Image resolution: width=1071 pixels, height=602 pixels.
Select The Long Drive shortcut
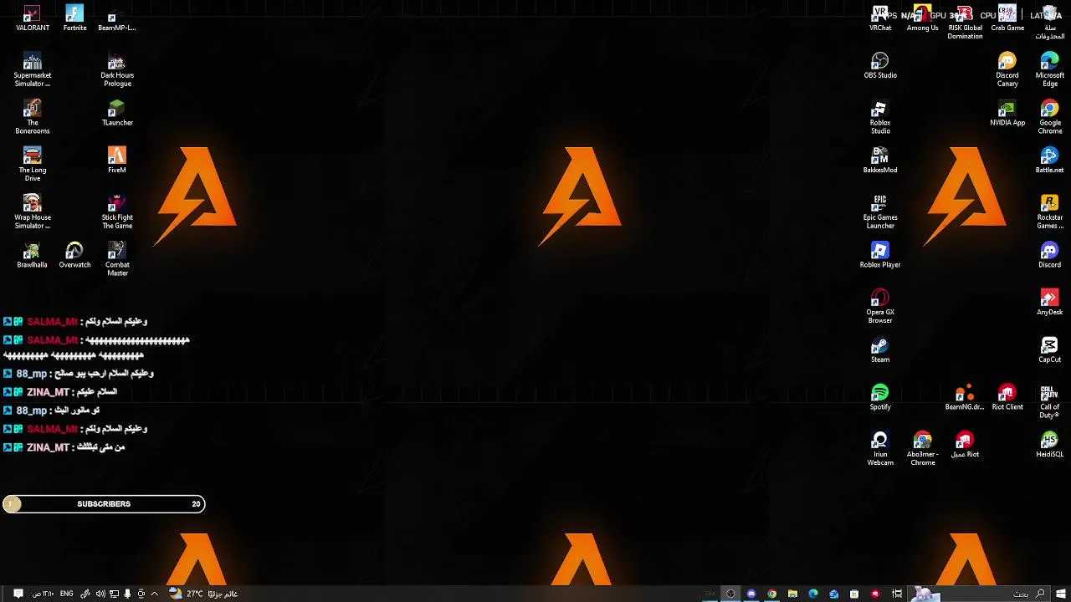(x=32, y=165)
